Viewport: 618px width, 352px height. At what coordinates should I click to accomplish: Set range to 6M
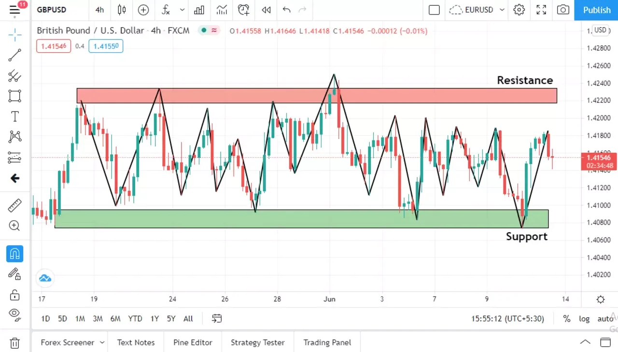point(115,319)
